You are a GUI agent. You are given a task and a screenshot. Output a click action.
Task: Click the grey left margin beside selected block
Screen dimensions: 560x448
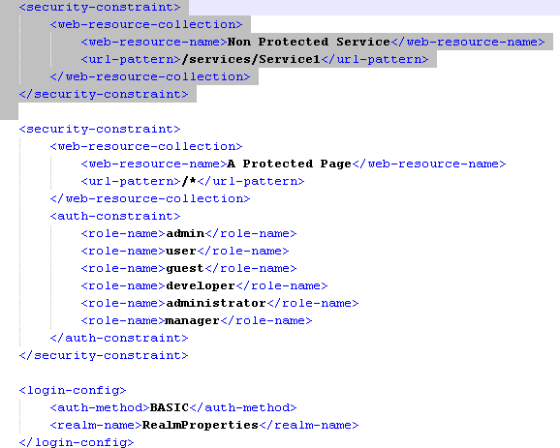click(9, 59)
